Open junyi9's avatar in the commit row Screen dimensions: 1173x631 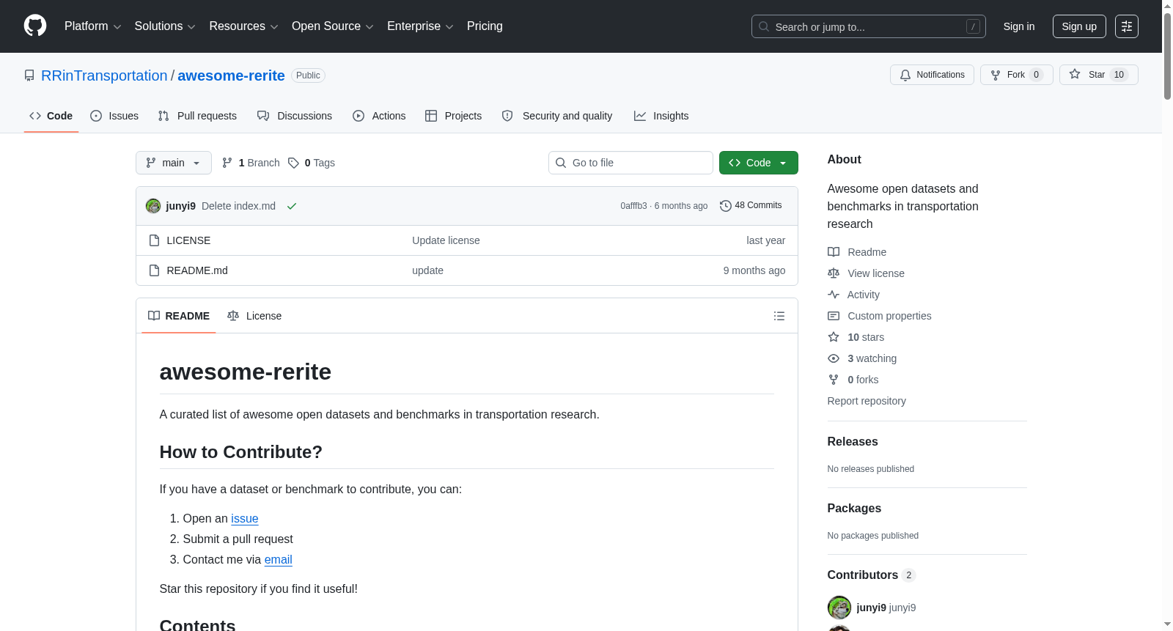(153, 206)
